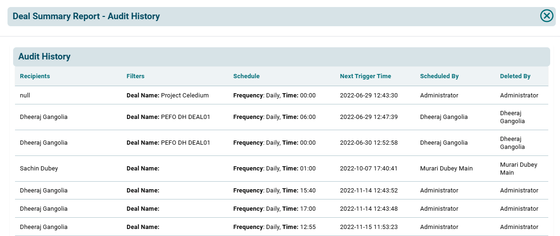Select the Murari Dubey Main scheduled by cell

tap(446, 168)
